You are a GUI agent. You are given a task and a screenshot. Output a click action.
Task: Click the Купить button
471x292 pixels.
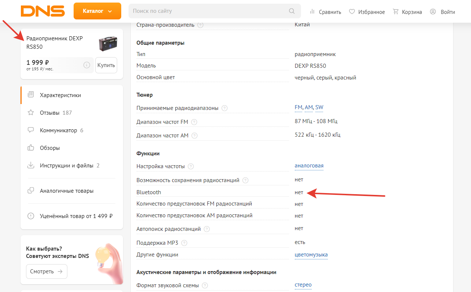[x=106, y=65]
